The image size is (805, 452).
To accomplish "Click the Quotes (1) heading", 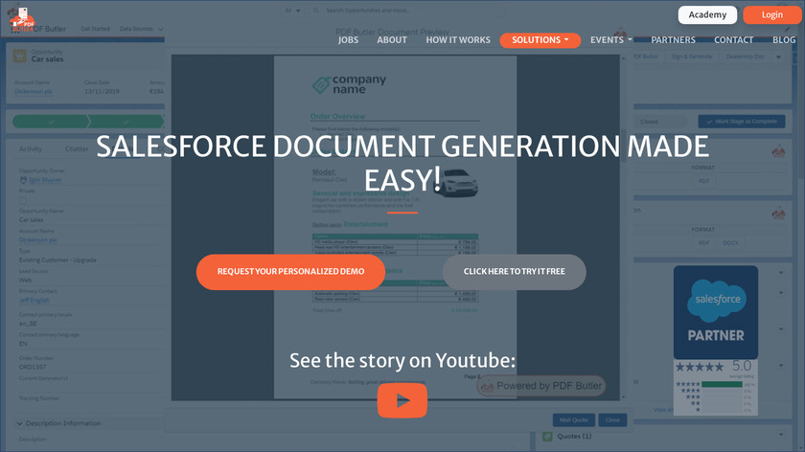I will pos(574,436).
